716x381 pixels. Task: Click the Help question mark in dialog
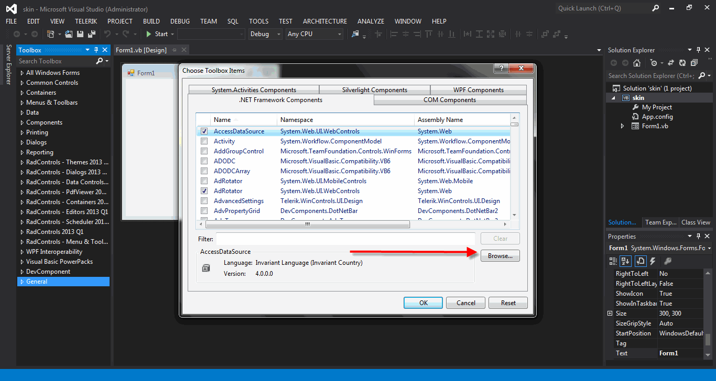point(501,69)
